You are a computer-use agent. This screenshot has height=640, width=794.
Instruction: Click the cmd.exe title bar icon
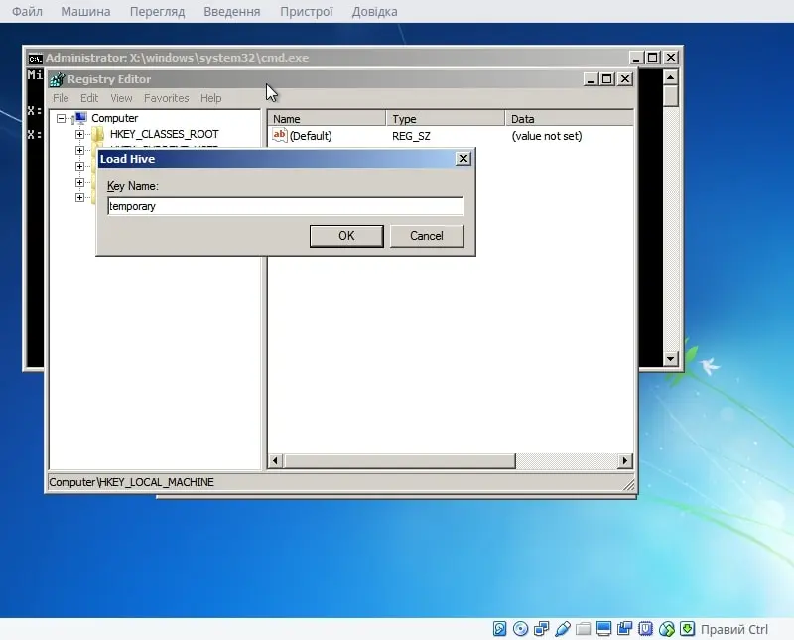(x=35, y=59)
